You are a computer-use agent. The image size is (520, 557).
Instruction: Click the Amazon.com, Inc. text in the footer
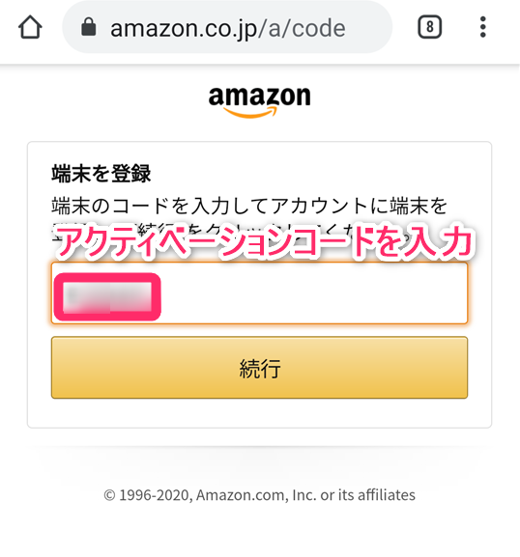(x=256, y=495)
